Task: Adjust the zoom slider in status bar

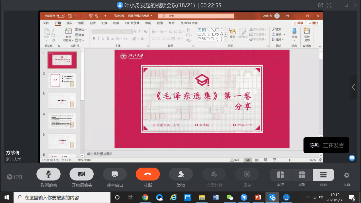Action: (290, 160)
